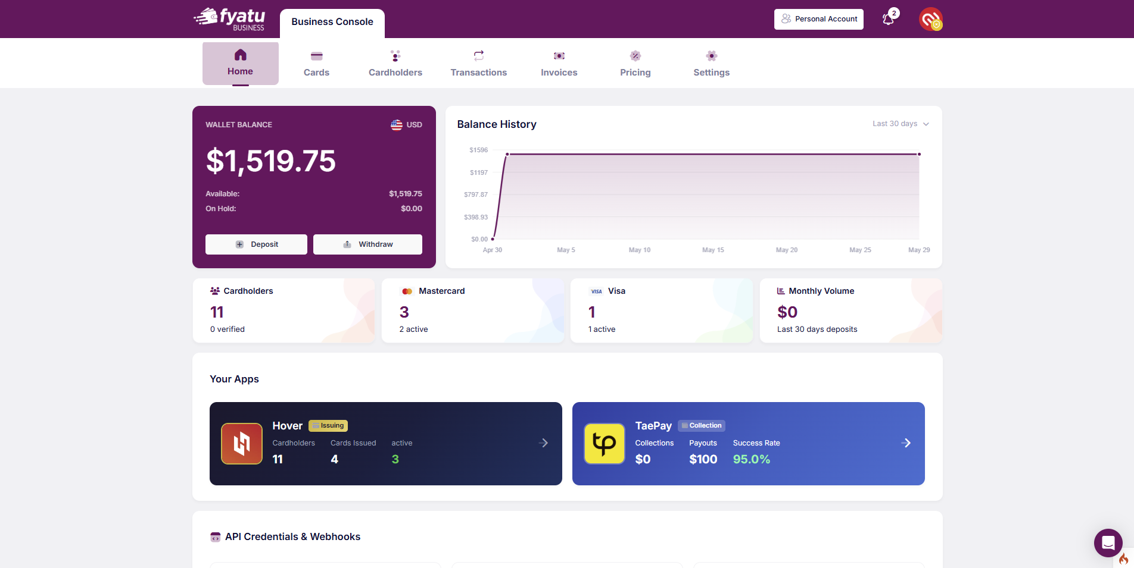
Task: Click the Fyatu Business logo
Action: [x=229, y=19]
